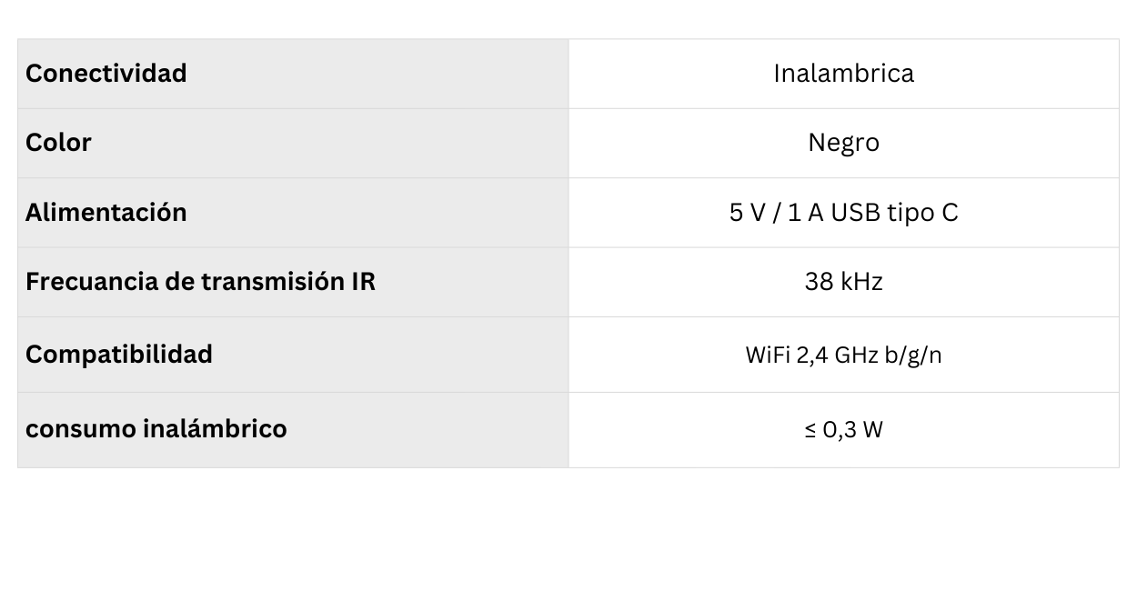
Task: Select the Negro value cell
Action: (843, 143)
